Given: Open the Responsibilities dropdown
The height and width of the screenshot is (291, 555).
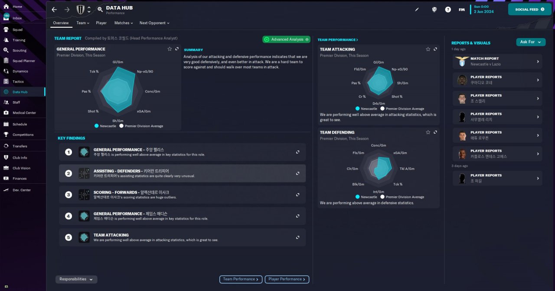Looking at the screenshot, I should pyautogui.click(x=76, y=279).
